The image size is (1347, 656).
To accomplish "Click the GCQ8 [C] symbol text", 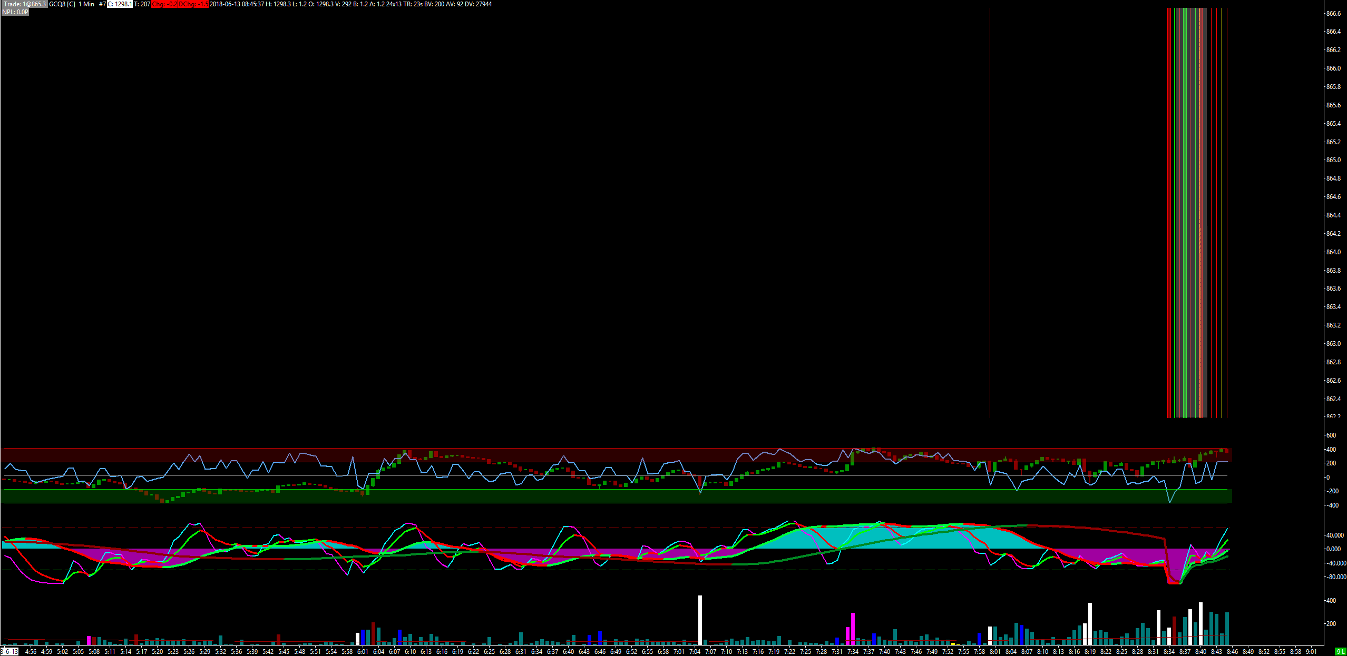I will point(62,4).
